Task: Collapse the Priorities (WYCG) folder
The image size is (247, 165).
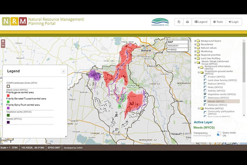Action: point(199,108)
